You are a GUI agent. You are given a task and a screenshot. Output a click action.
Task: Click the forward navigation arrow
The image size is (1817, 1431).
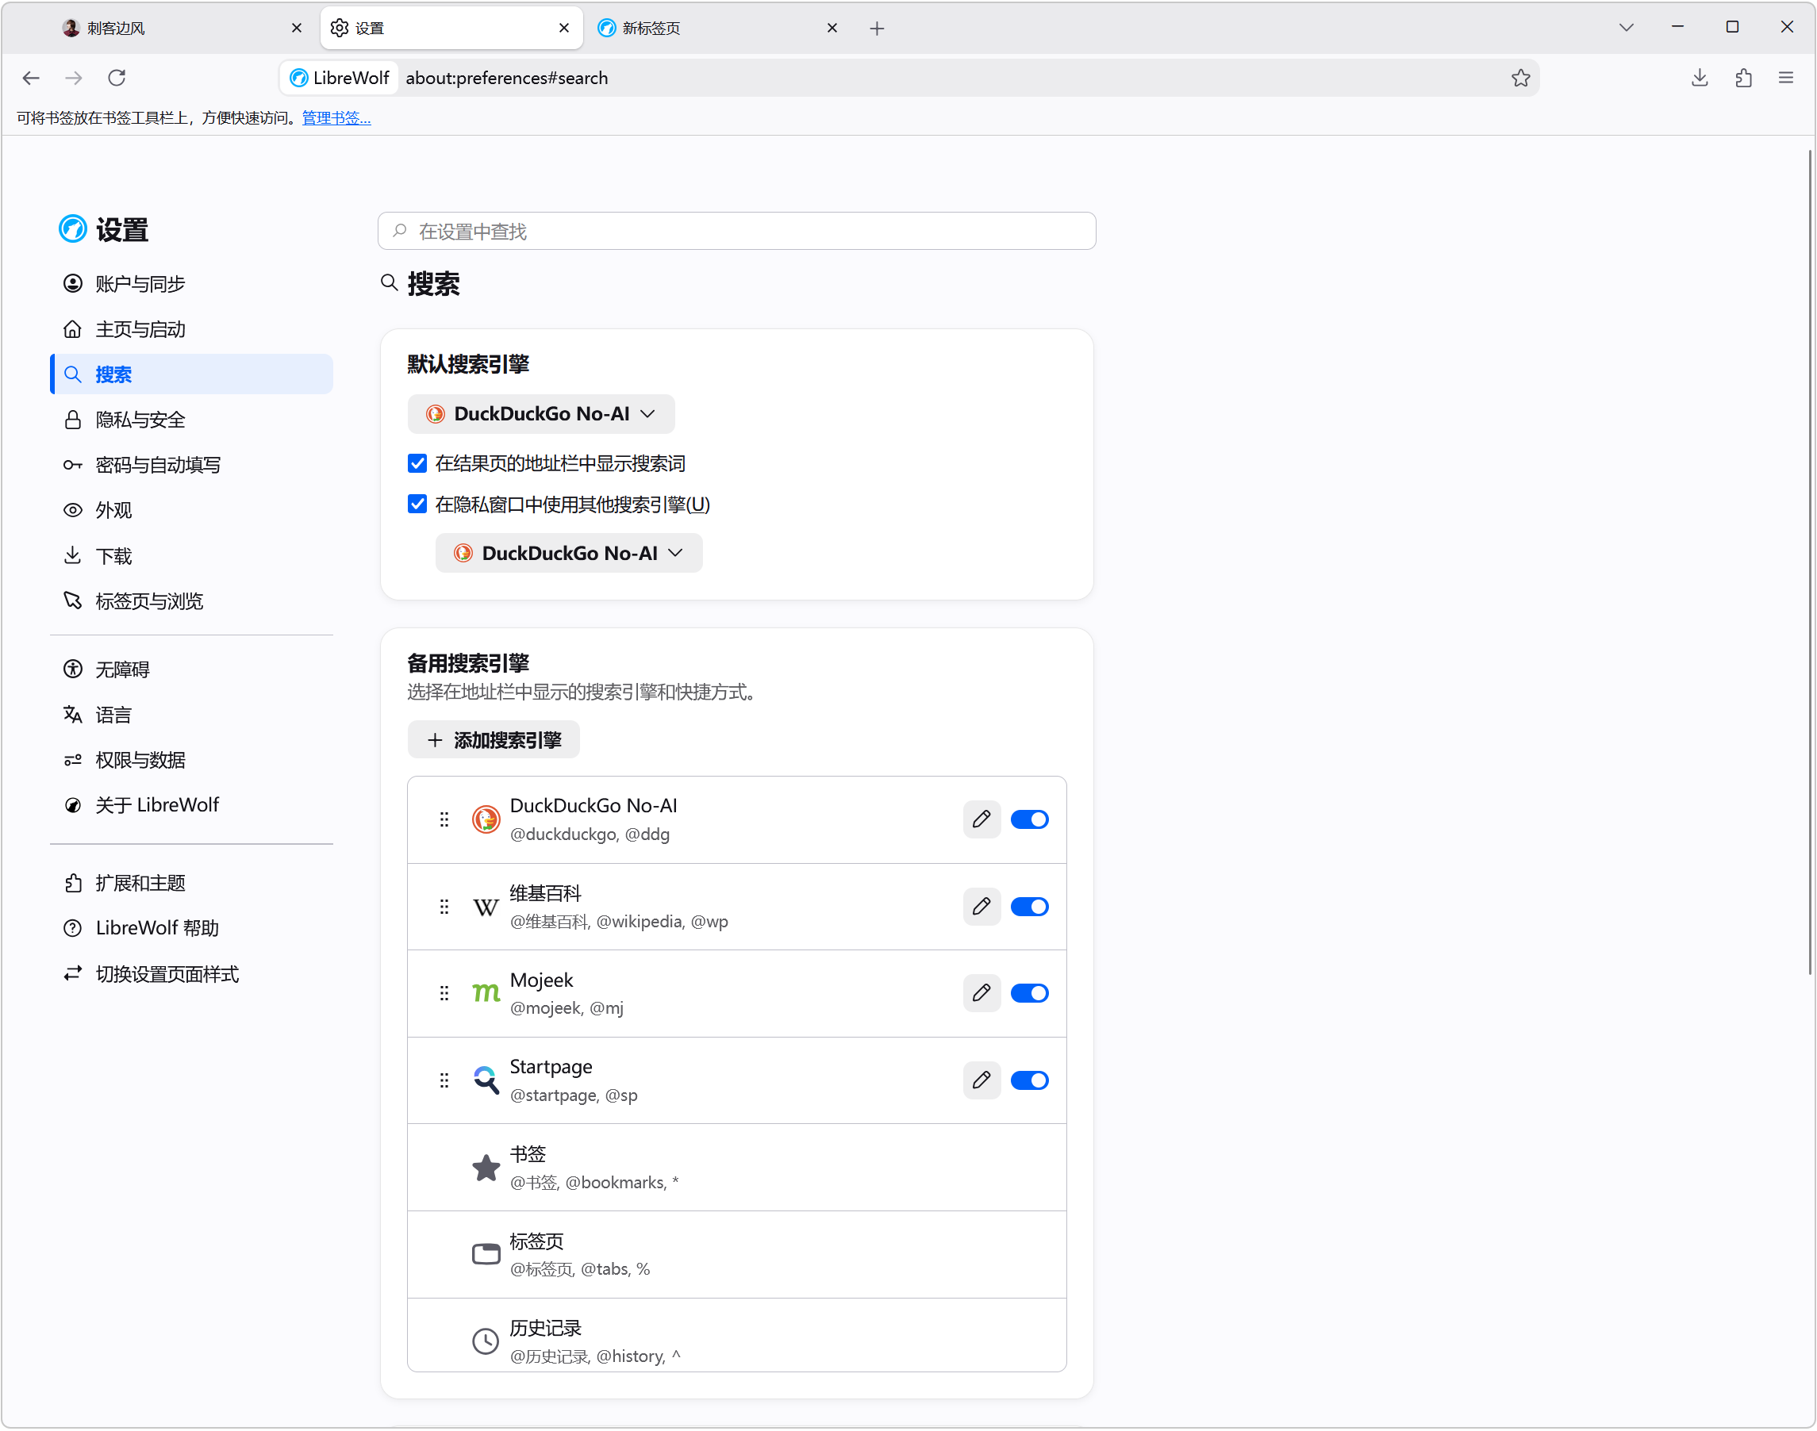[74, 78]
